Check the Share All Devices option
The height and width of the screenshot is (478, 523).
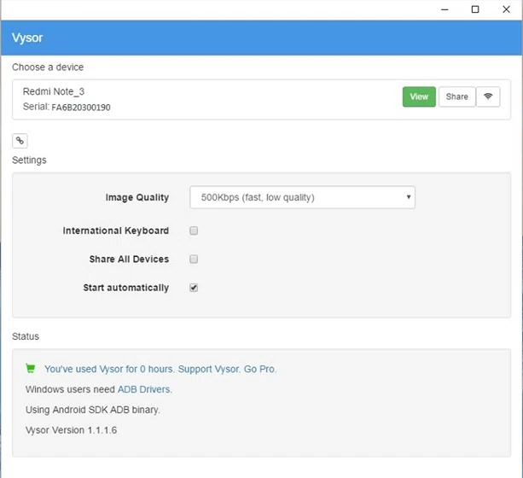pyautogui.click(x=194, y=259)
